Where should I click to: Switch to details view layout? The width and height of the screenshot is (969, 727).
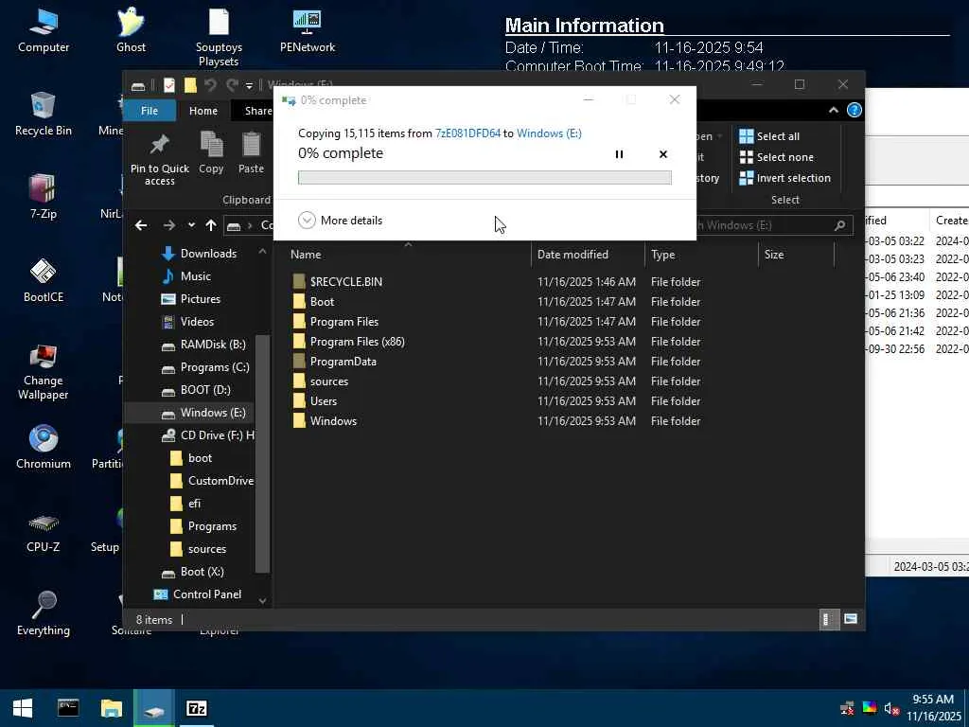(827, 619)
